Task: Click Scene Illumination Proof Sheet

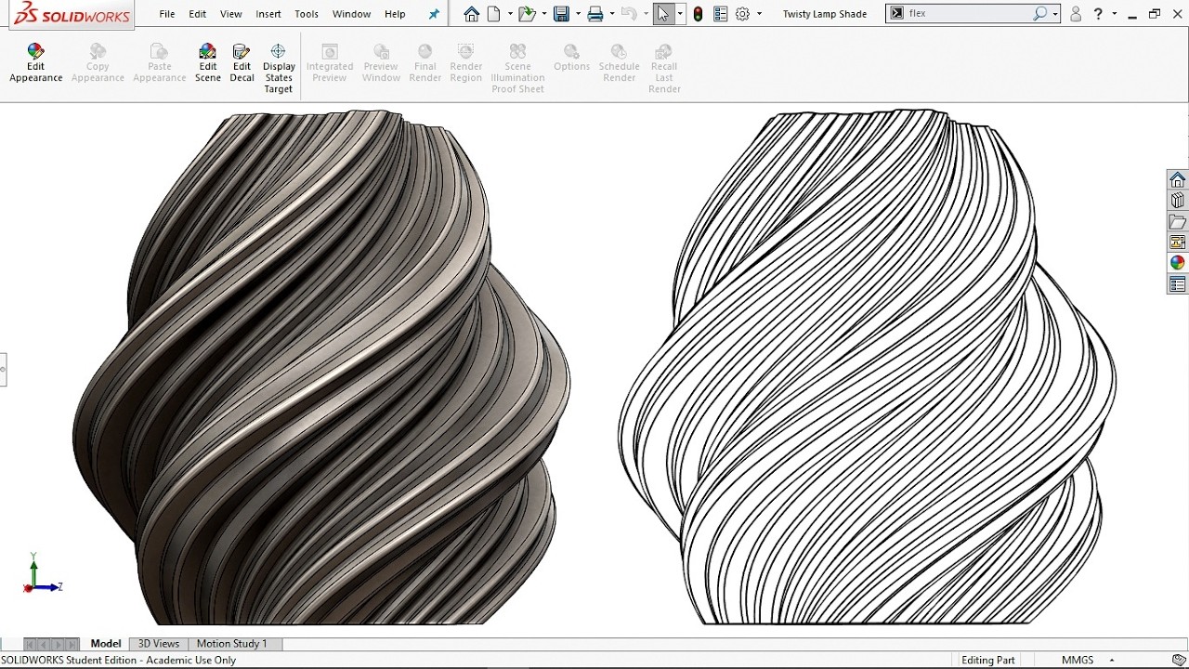Action: pyautogui.click(x=517, y=69)
